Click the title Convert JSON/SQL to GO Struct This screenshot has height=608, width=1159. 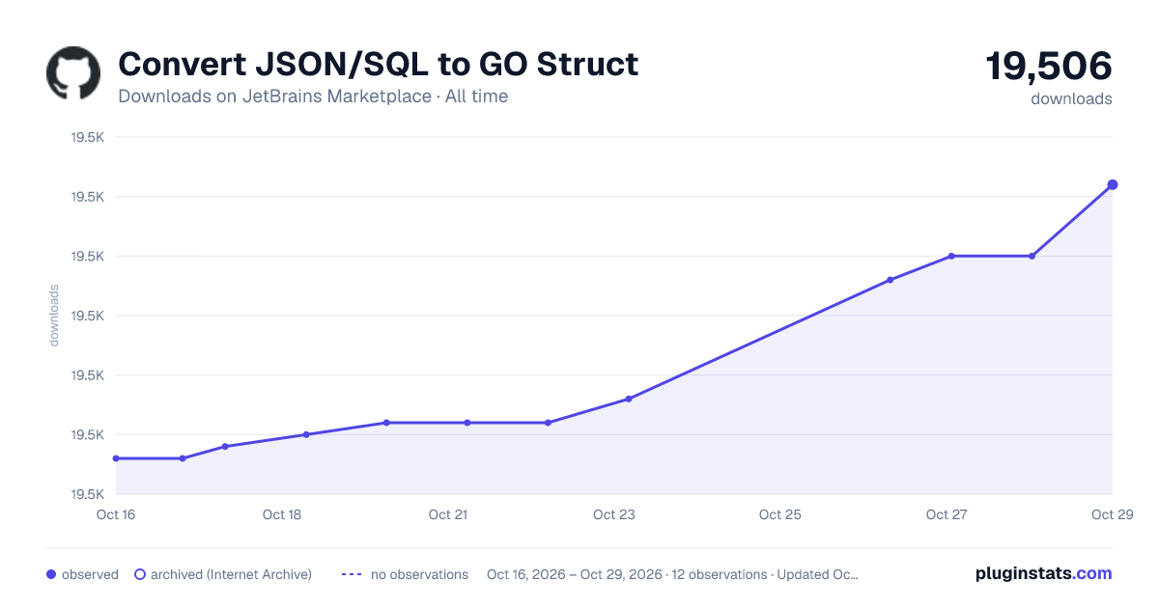(378, 64)
